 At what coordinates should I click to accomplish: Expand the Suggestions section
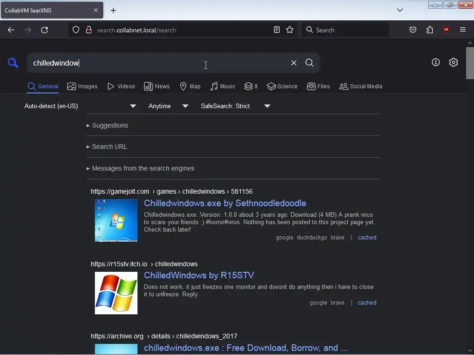(x=107, y=125)
